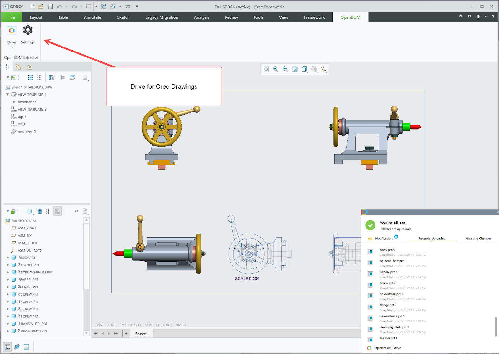Image resolution: width=499 pixels, height=354 pixels.
Task: Collapse the ribbon with the up chevron
Action: 460,16
